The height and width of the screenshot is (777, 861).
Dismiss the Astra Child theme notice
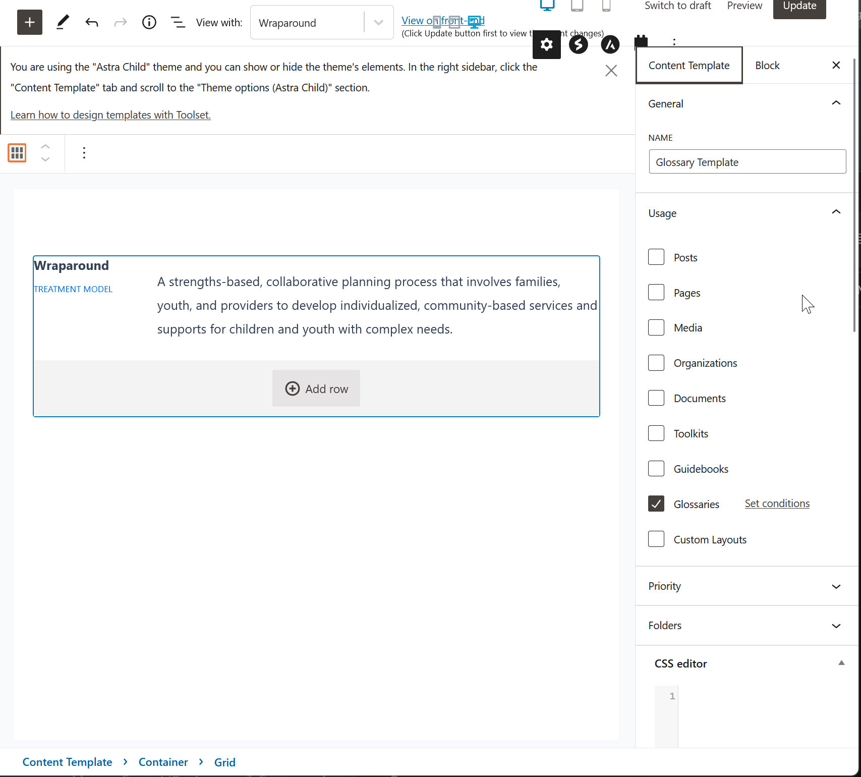tap(611, 71)
